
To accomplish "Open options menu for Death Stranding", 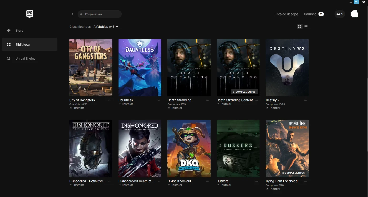I will (x=207, y=100).
